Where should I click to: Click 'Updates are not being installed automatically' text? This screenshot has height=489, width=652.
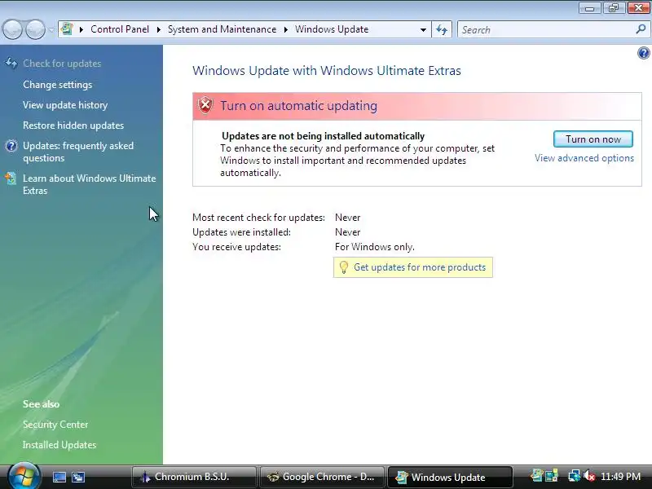(323, 136)
